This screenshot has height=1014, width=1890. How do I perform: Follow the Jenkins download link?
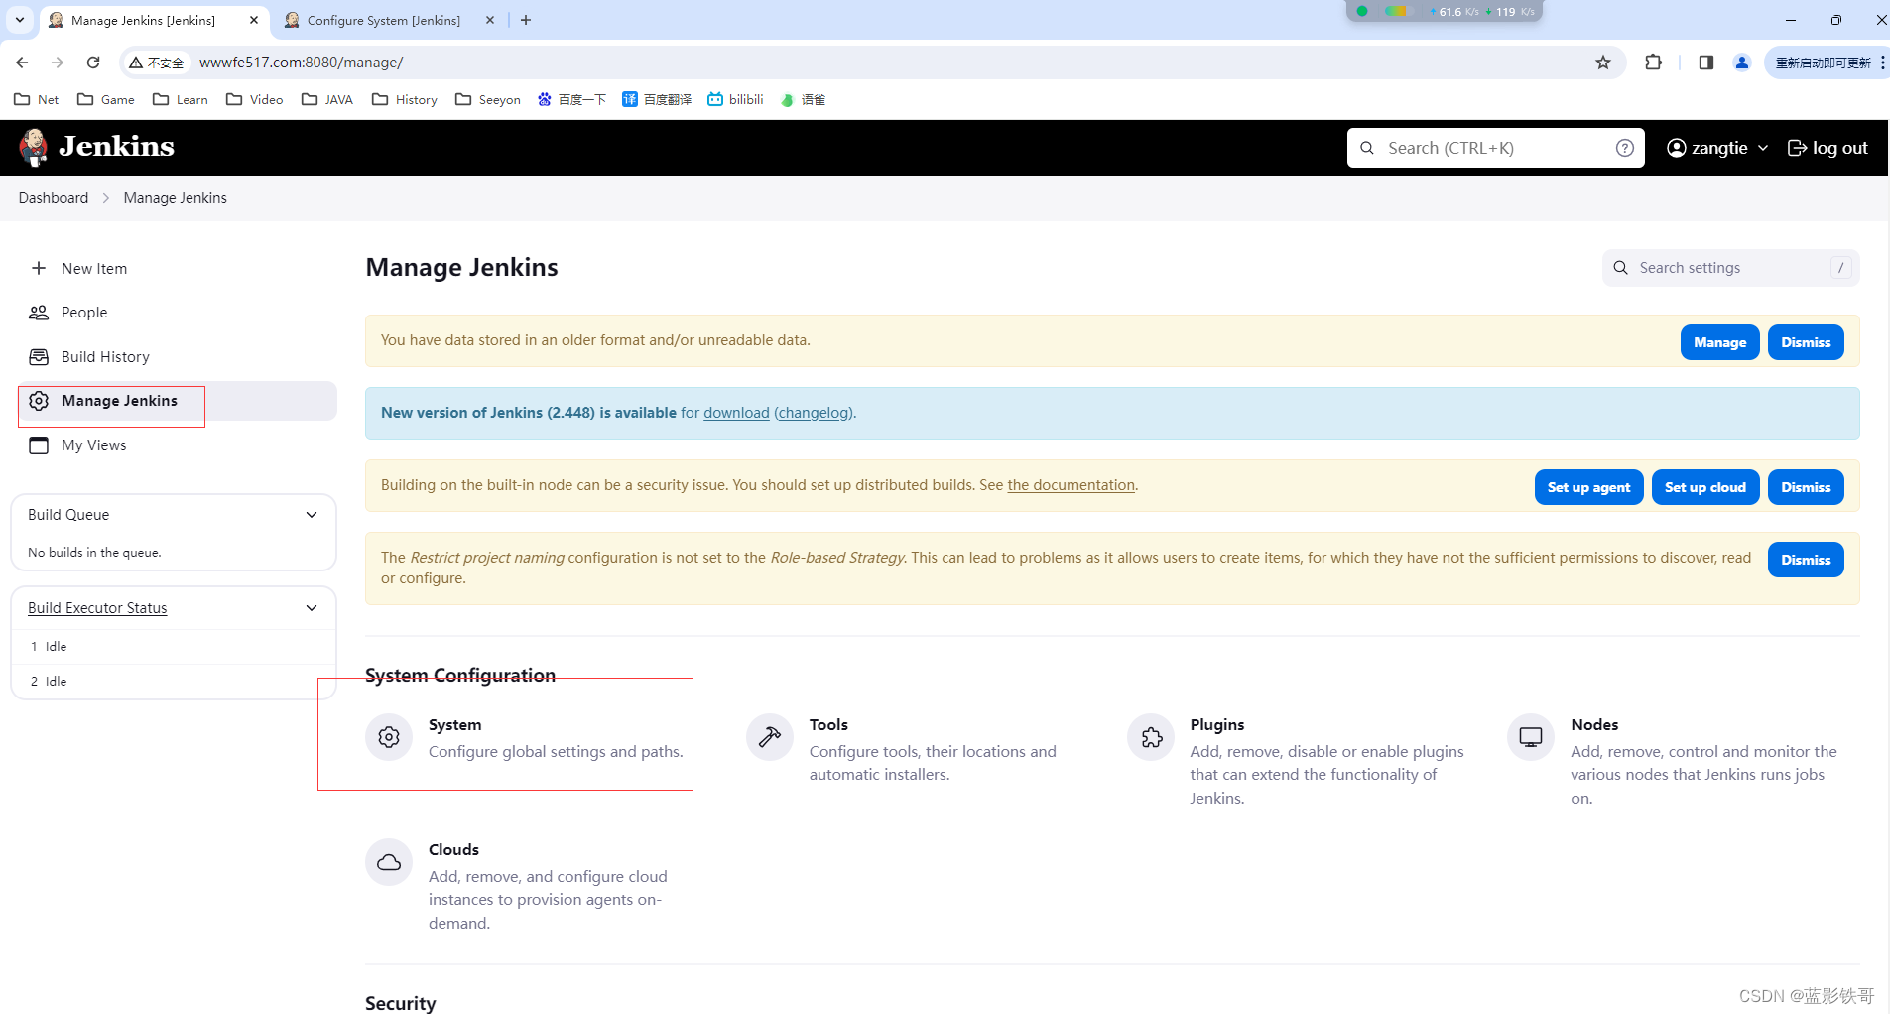(736, 413)
